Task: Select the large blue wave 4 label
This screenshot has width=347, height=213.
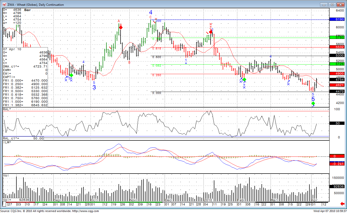Action: pyautogui.click(x=151, y=12)
